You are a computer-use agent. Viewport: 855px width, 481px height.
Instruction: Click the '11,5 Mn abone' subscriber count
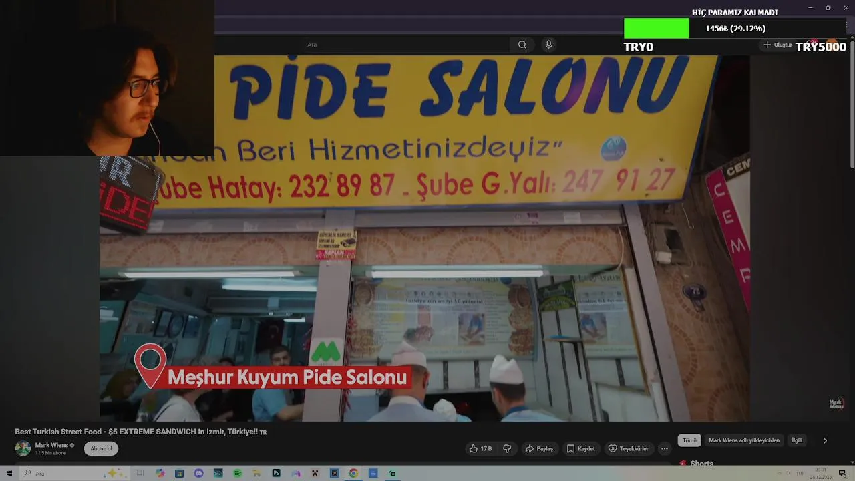click(51, 453)
